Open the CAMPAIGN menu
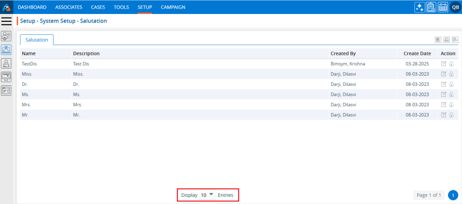Image resolution: width=462 pixels, height=204 pixels. (173, 7)
